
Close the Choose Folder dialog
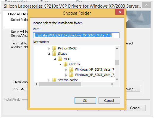point(120,12)
